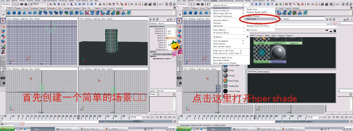
Task: Click shelf trash can in right screenshot
Action: 351,8
